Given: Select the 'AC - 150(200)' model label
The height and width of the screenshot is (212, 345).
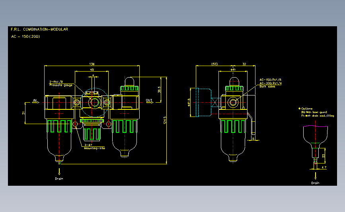Looking at the screenshot, I should point(25,37).
